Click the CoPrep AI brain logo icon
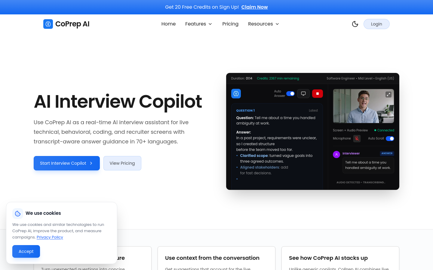Viewport: 433px width, 270px height. point(48,24)
